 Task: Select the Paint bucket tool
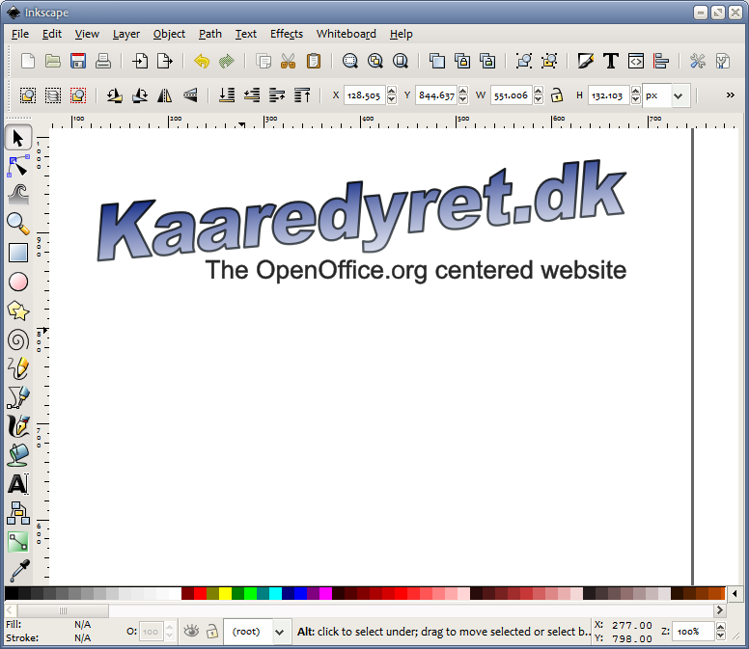[x=18, y=455]
